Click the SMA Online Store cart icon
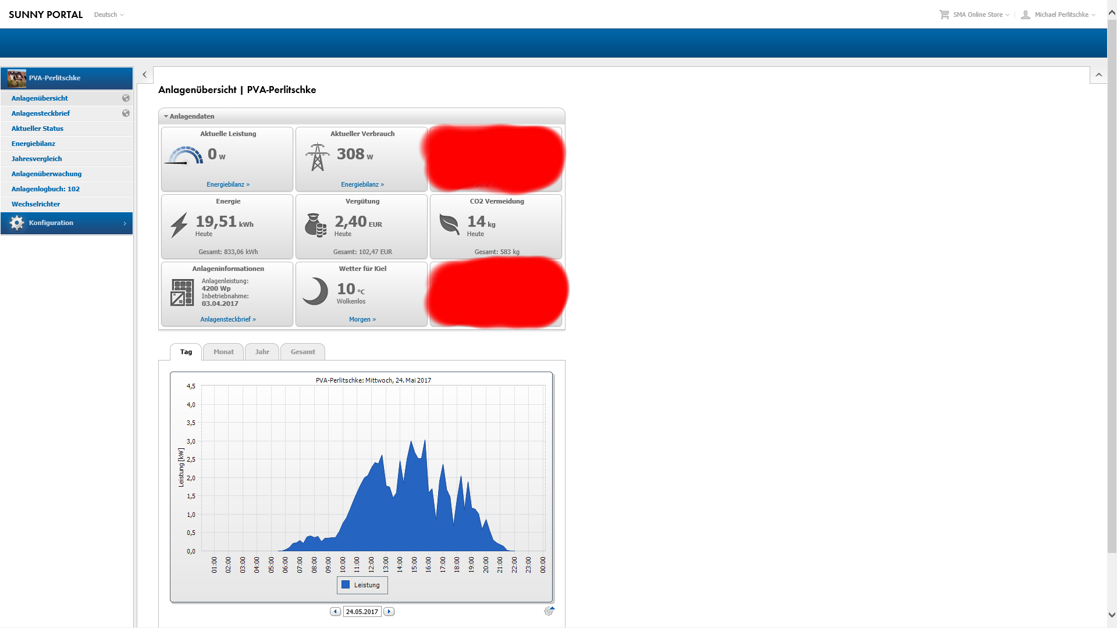 [x=944, y=15]
